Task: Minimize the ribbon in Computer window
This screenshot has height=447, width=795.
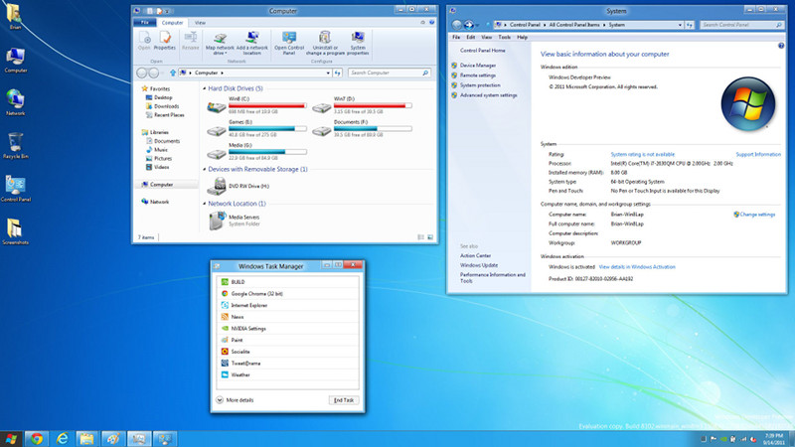Action: [423, 22]
